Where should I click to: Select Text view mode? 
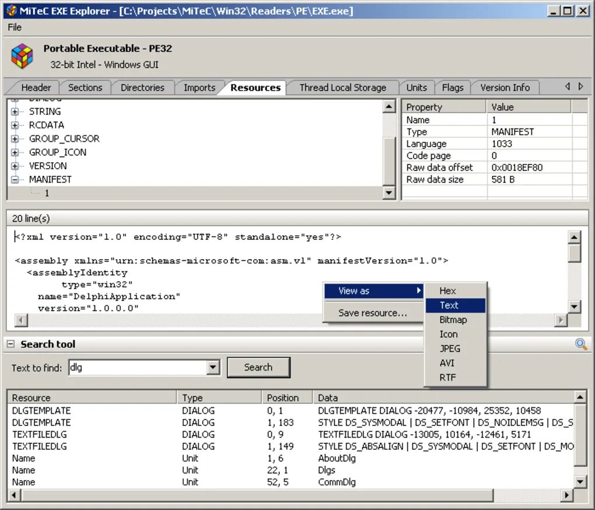(x=456, y=305)
